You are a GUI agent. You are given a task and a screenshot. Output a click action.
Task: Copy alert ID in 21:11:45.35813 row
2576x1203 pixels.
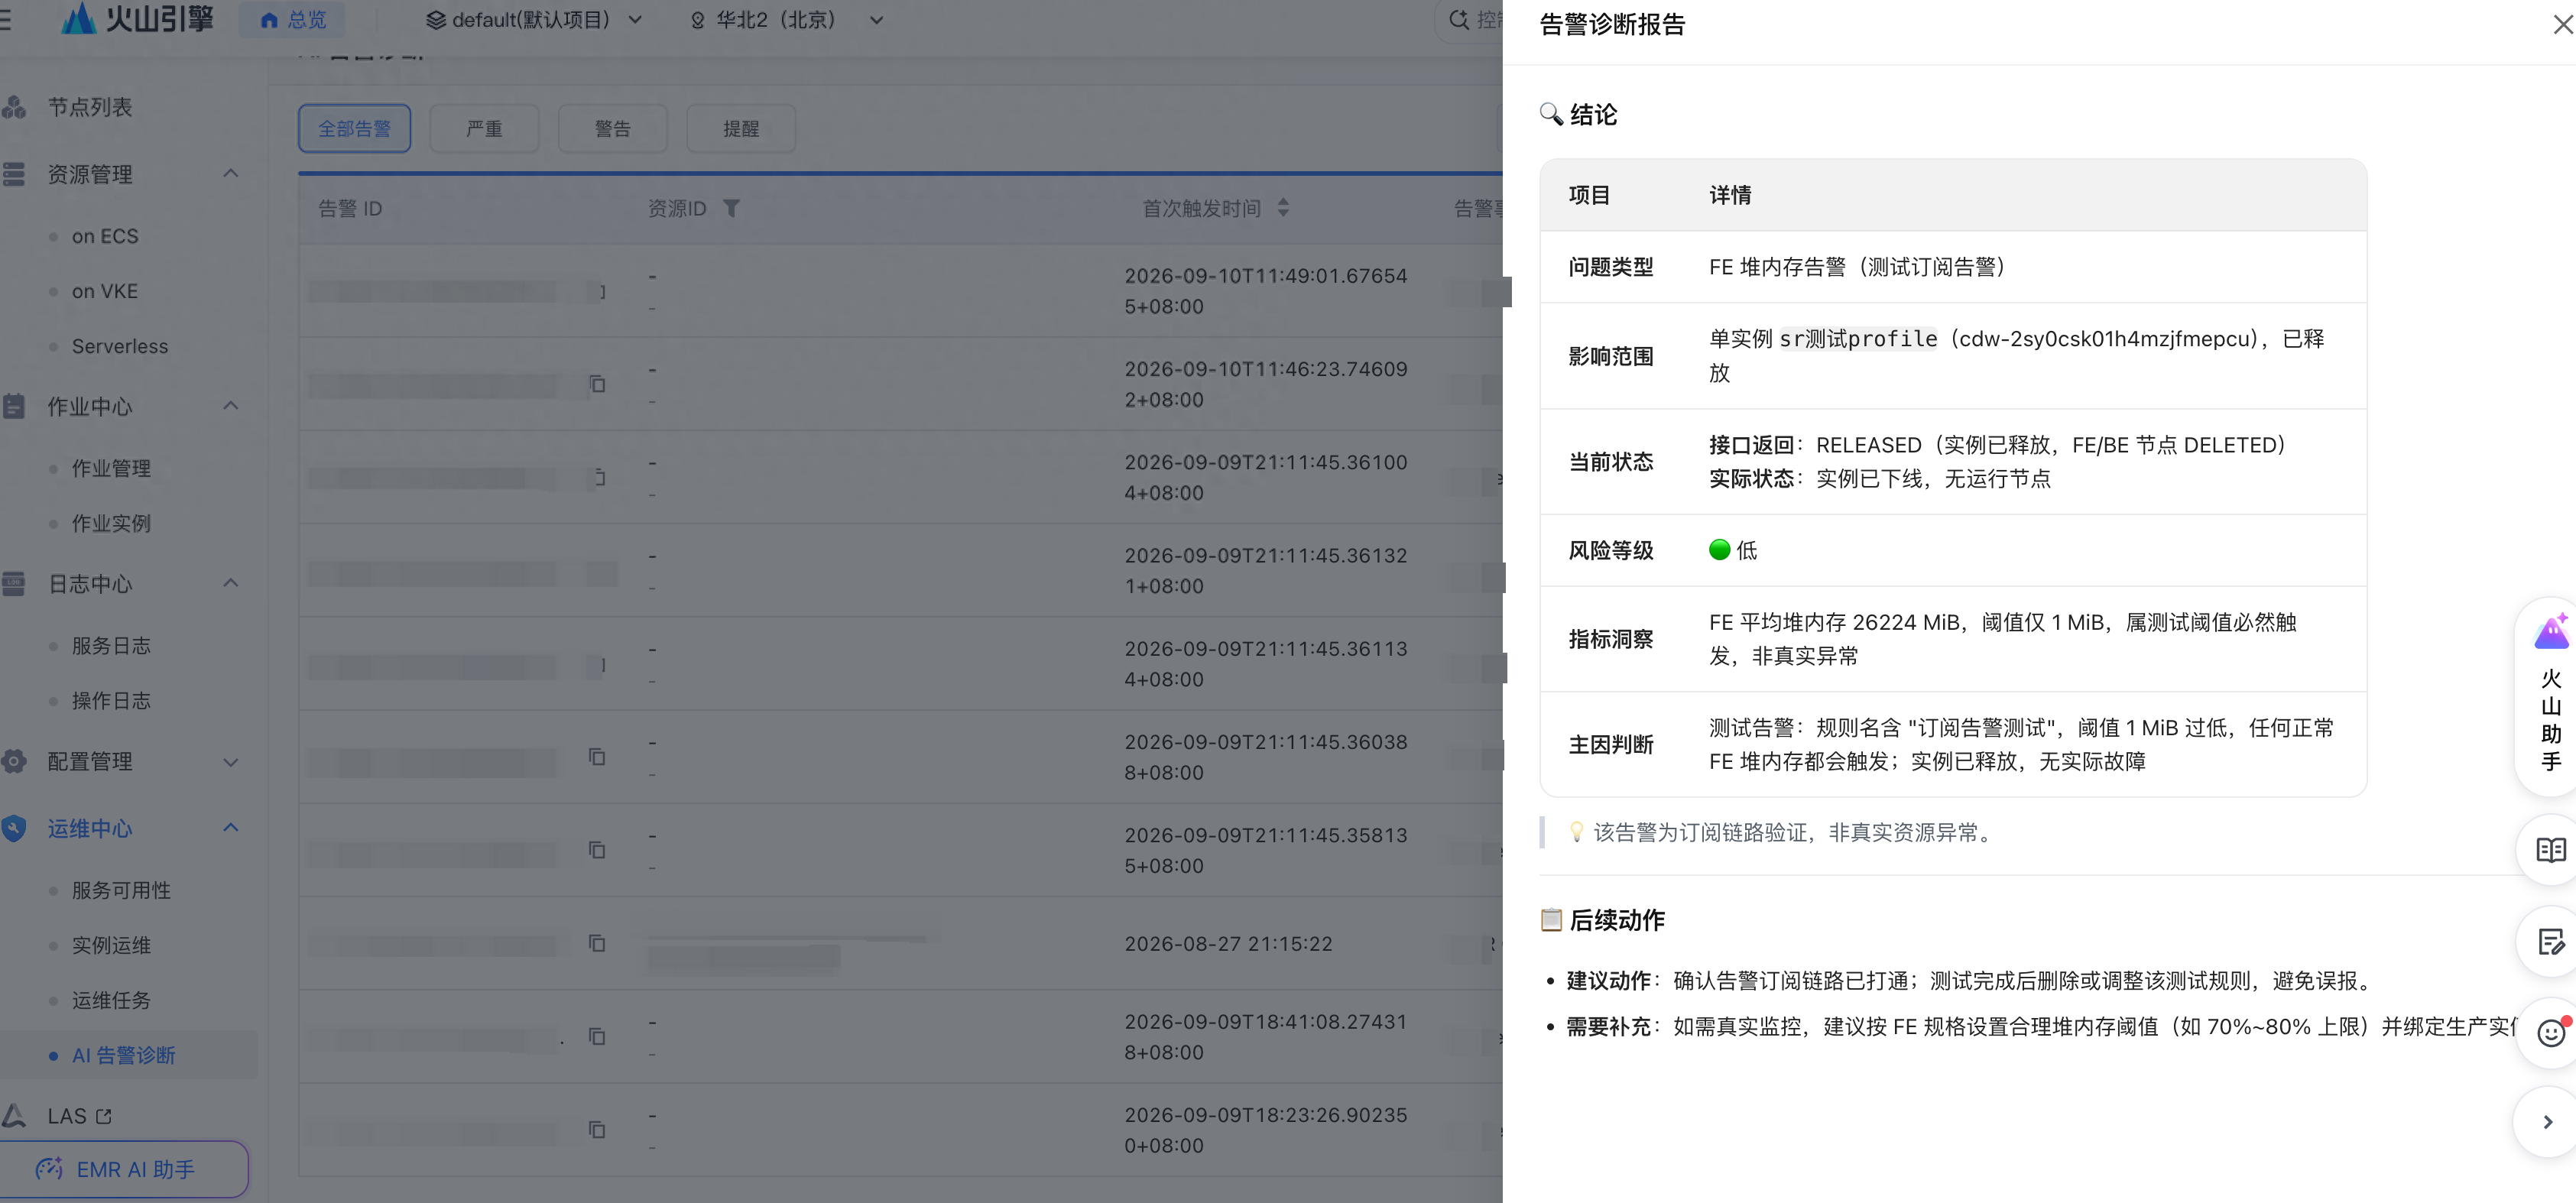tap(597, 850)
